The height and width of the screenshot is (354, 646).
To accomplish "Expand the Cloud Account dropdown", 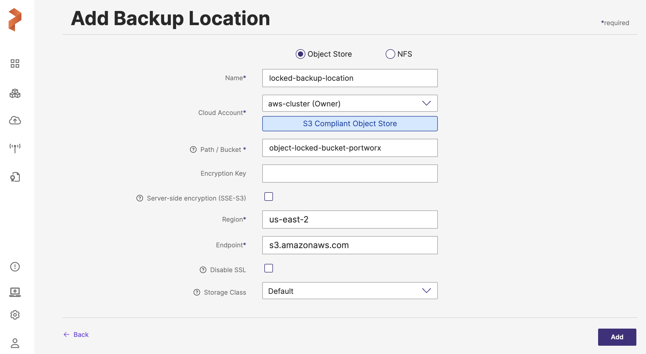I will (350, 103).
